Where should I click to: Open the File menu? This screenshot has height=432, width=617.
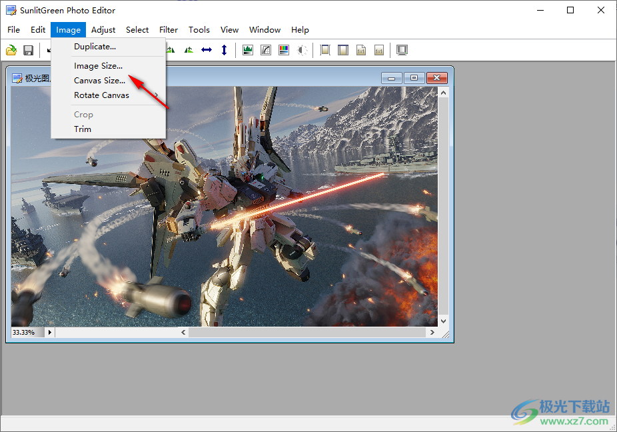[13, 30]
